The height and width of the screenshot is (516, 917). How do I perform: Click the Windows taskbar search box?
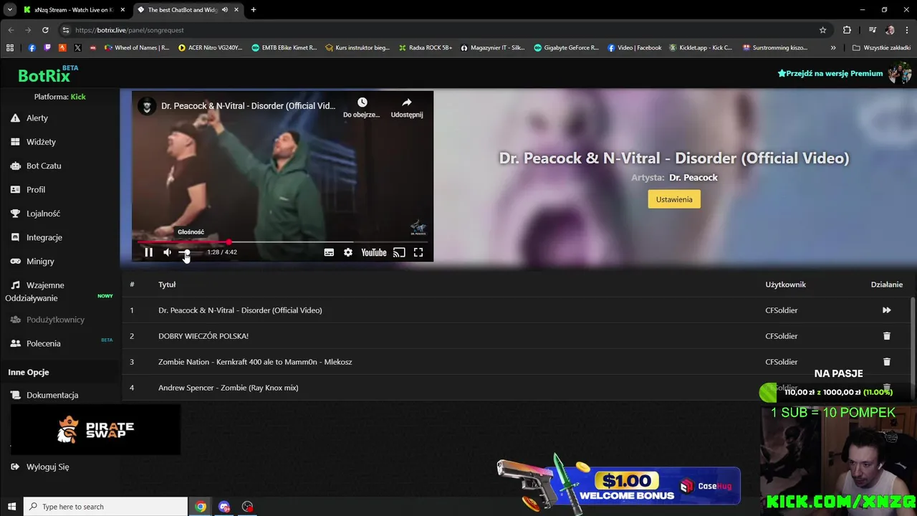106,507
